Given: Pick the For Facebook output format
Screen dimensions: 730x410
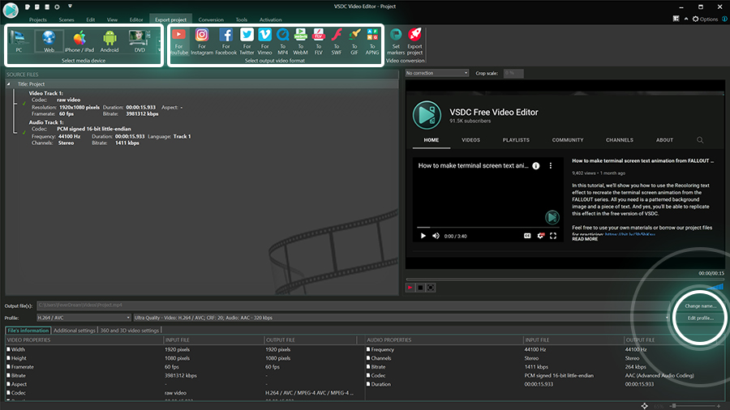Looking at the screenshot, I should tap(225, 41).
